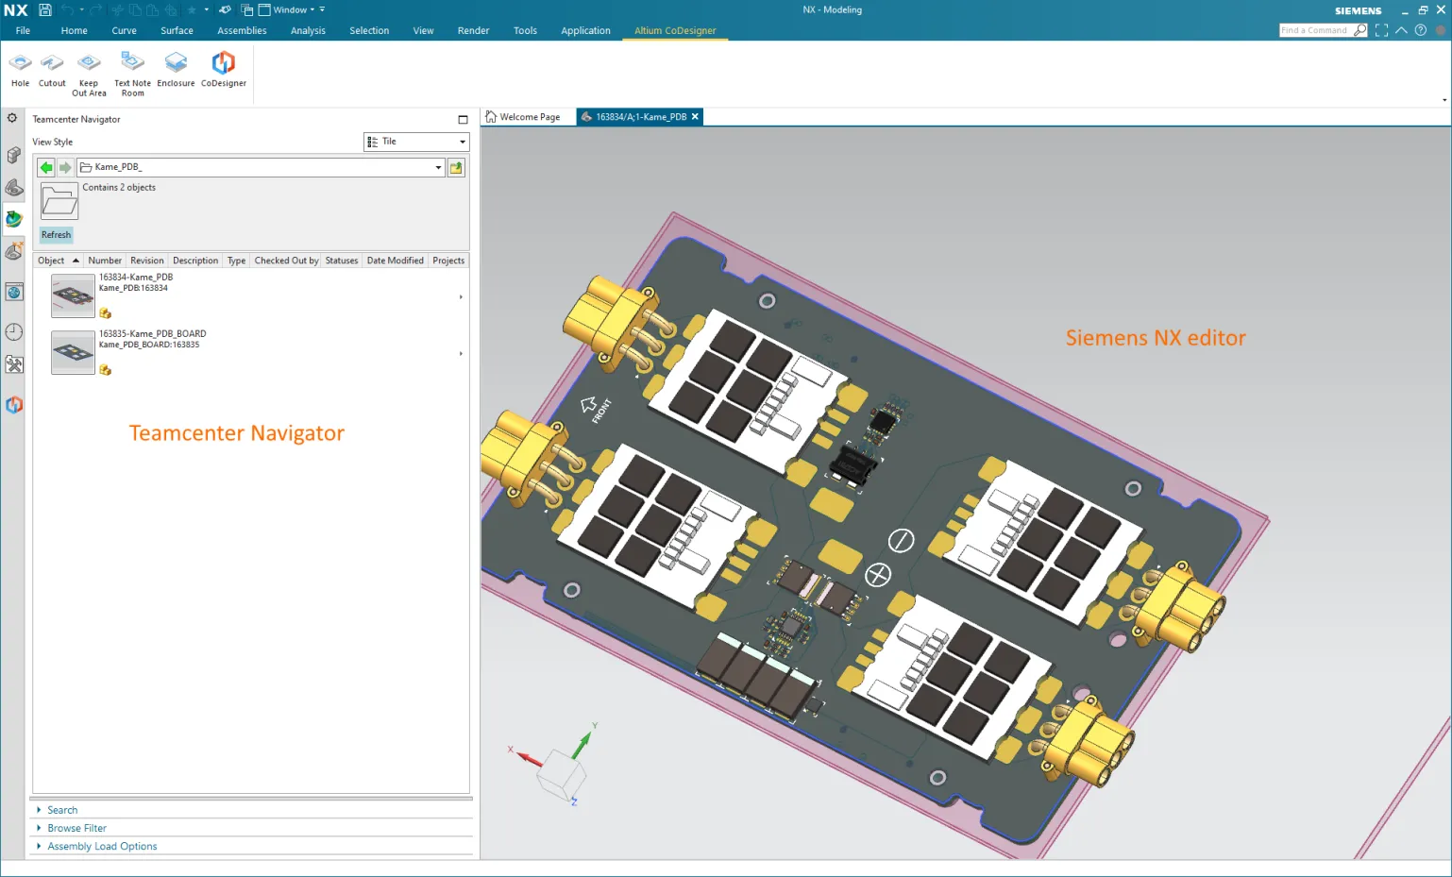Open the ribbon options arrow at ribbon's right edge
This screenshot has width=1452, height=877.
click(x=1444, y=100)
